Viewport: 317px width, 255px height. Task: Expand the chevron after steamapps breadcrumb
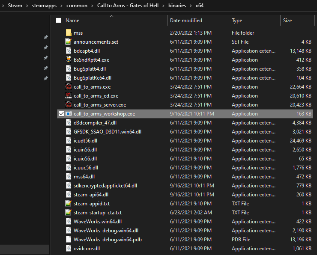(x=61, y=6)
